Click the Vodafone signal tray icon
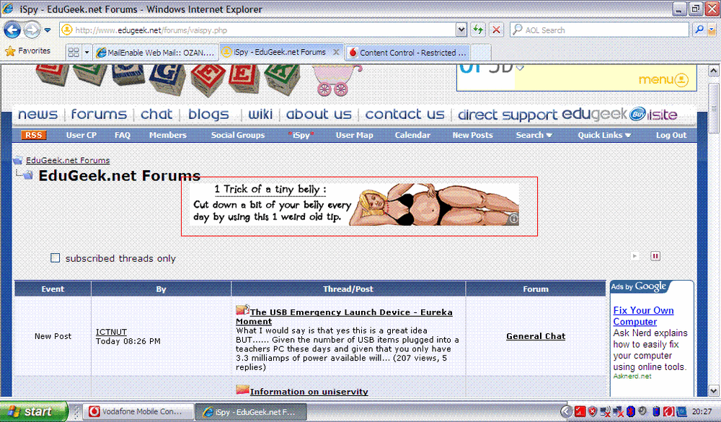Screen dimensions: 721x422 (x=580, y=411)
